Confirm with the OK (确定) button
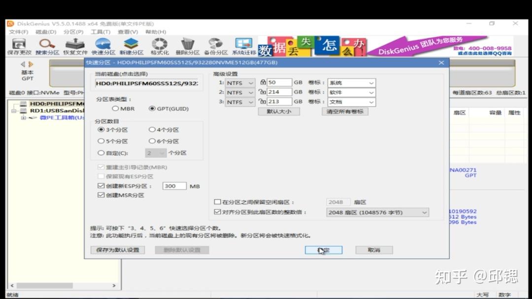Image resolution: width=532 pixels, height=299 pixels. (324, 250)
